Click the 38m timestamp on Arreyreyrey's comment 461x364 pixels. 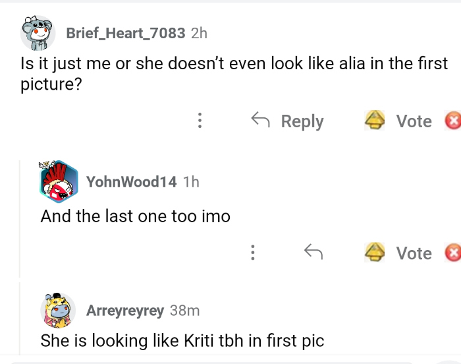click(x=184, y=310)
